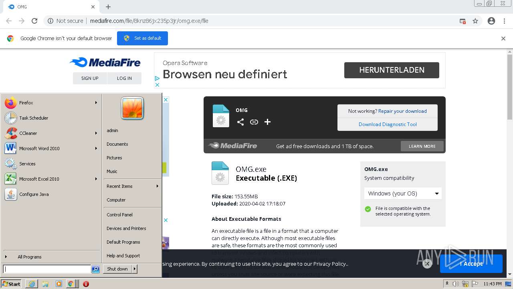The height and width of the screenshot is (289, 513).
Task: Open the Windows (your OS) compatibility dropdown
Action: tap(403, 193)
